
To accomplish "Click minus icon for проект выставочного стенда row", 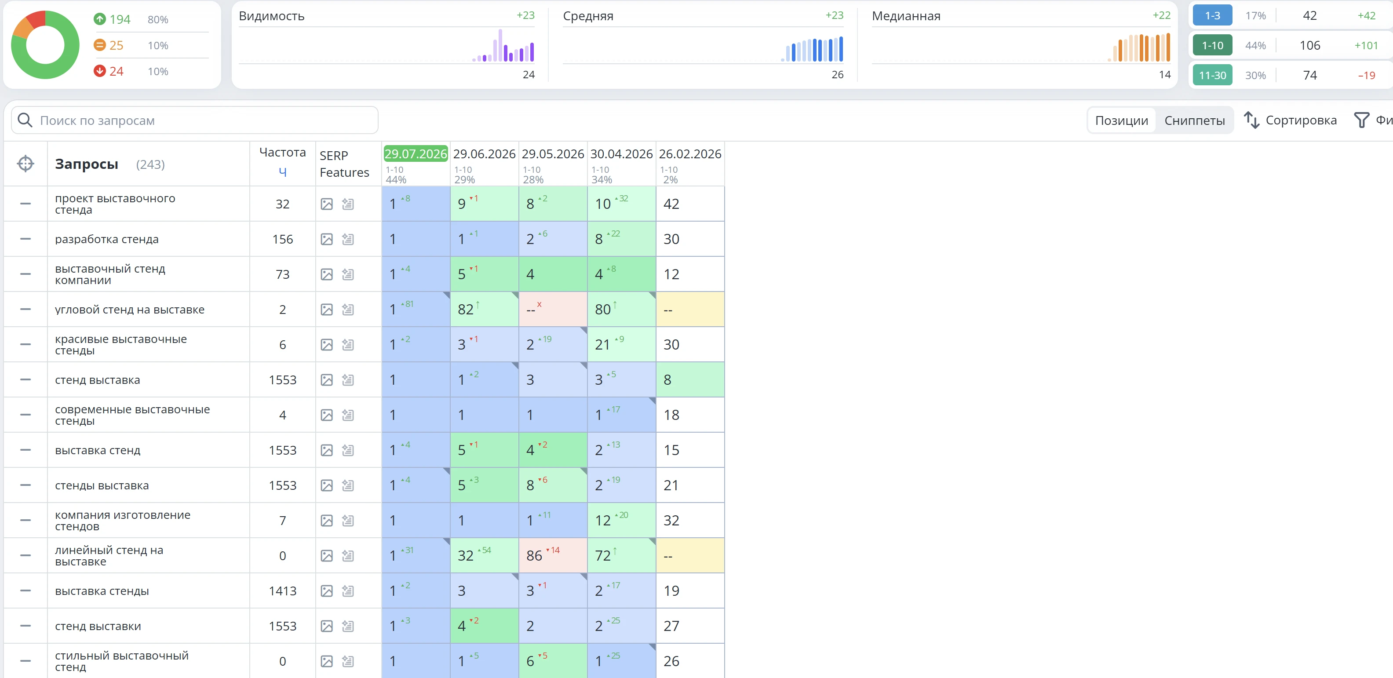I will point(26,204).
